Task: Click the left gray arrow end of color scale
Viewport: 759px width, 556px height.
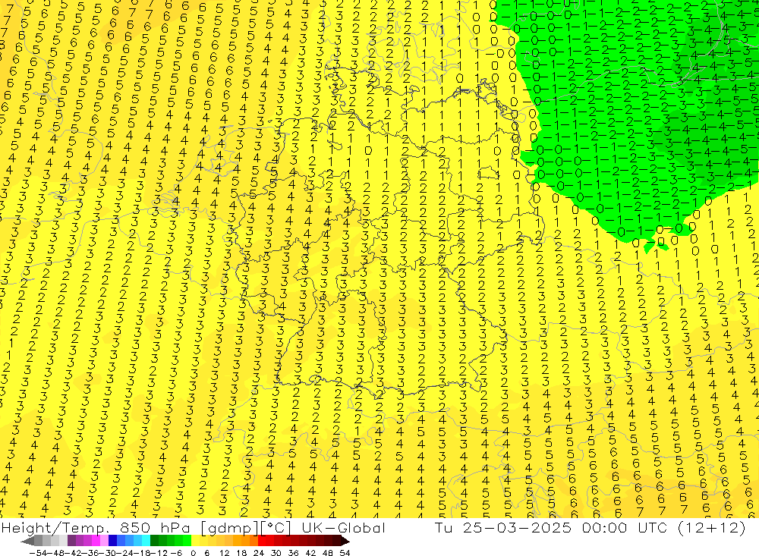Action: 27,541
